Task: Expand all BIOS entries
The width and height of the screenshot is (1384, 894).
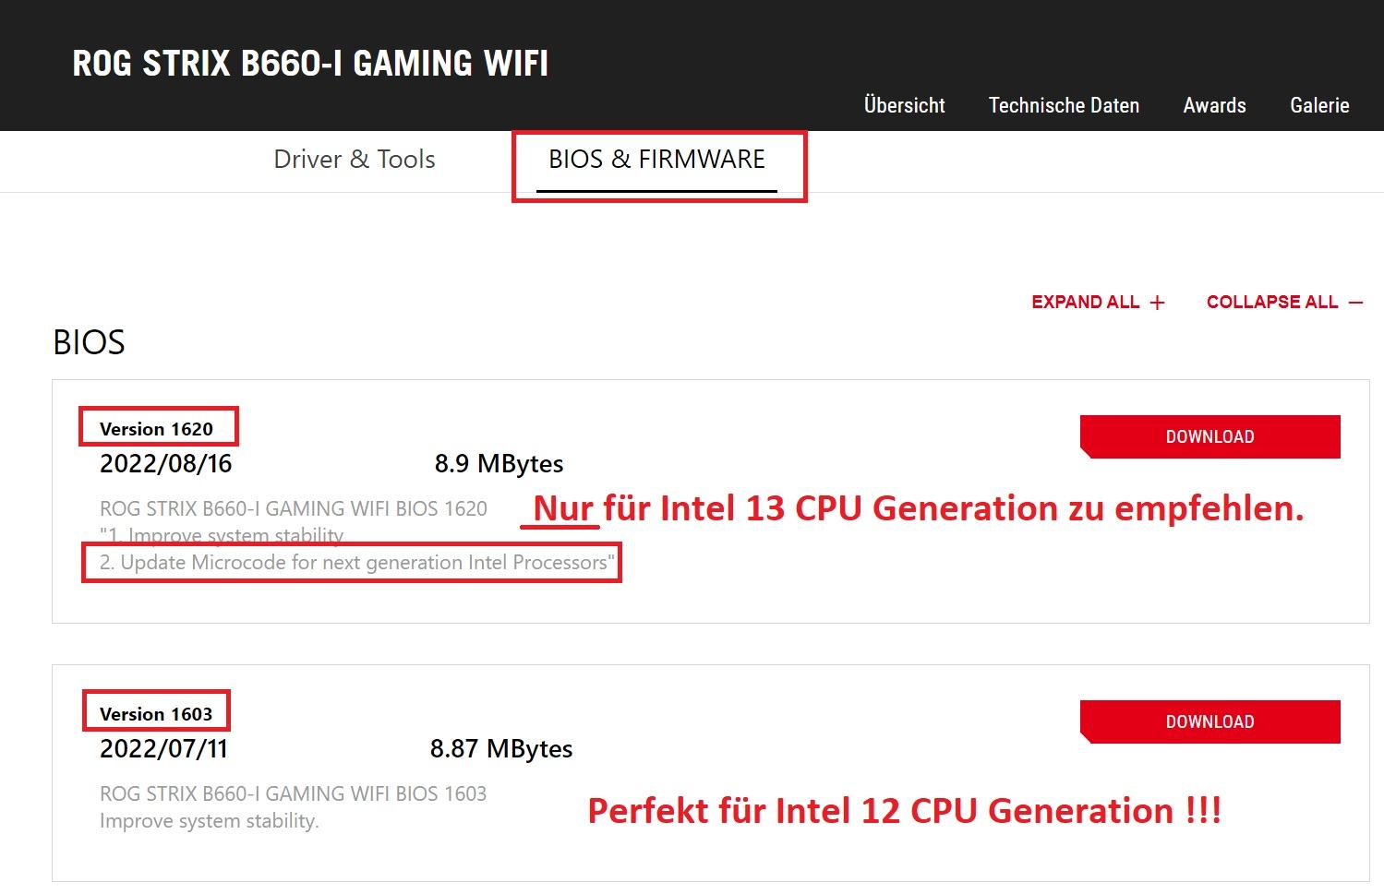Action: click(1086, 303)
